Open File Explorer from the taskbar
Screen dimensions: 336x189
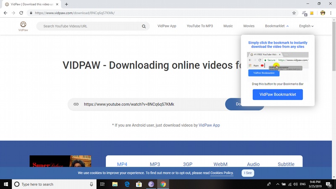click(x=115, y=184)
